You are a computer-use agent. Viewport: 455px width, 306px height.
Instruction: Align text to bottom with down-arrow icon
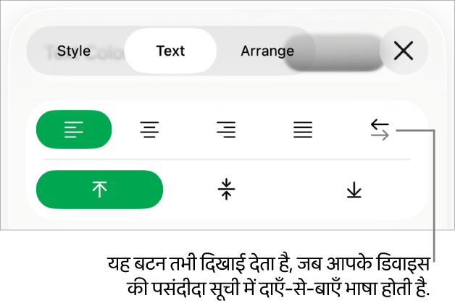pos(354,190)
